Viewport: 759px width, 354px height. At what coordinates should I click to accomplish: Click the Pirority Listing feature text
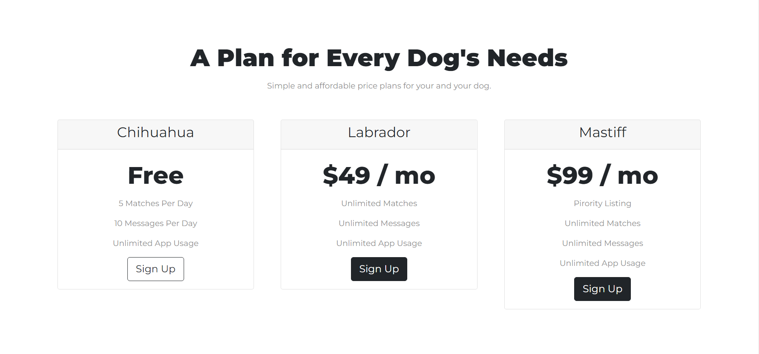[x=602, y=203]
